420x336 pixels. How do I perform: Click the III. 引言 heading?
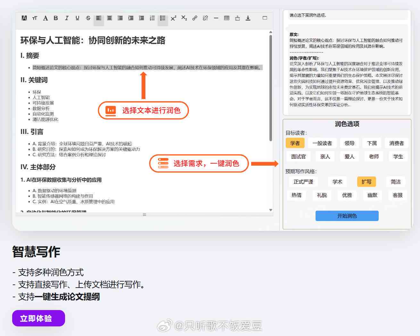pos(32,132)
